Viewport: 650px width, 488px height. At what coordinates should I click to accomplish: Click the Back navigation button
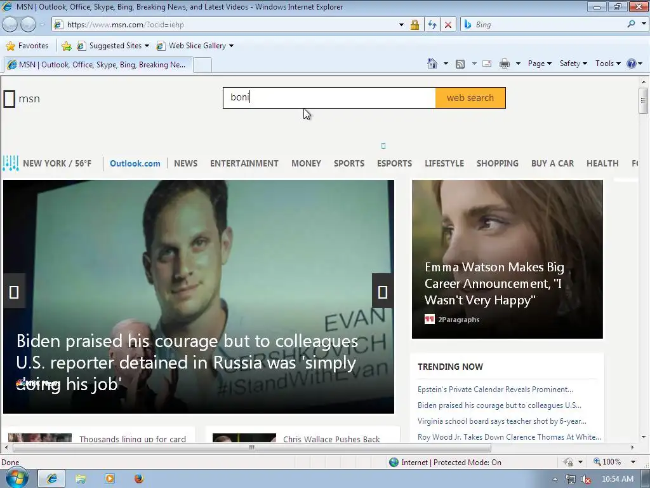click(10, 25)
